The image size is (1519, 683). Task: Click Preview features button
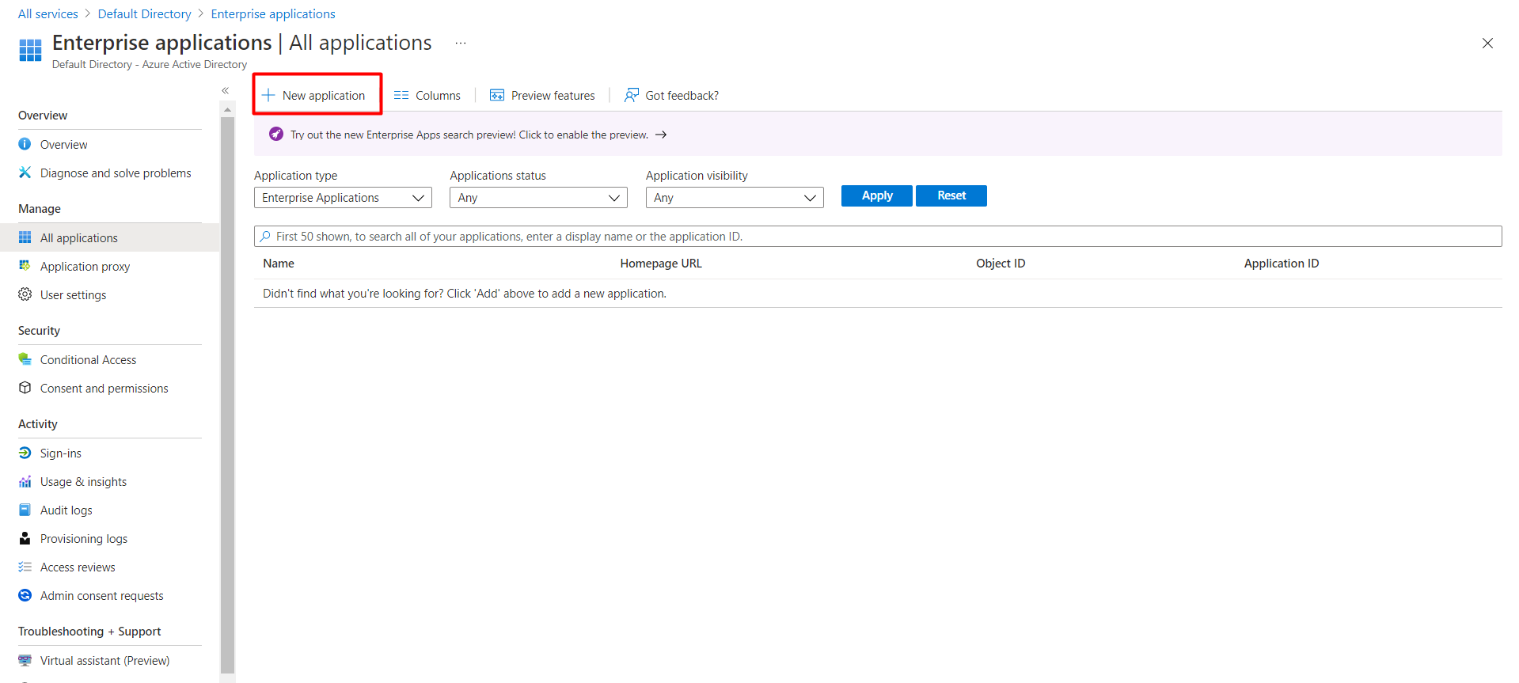click(x=543, y=95)
